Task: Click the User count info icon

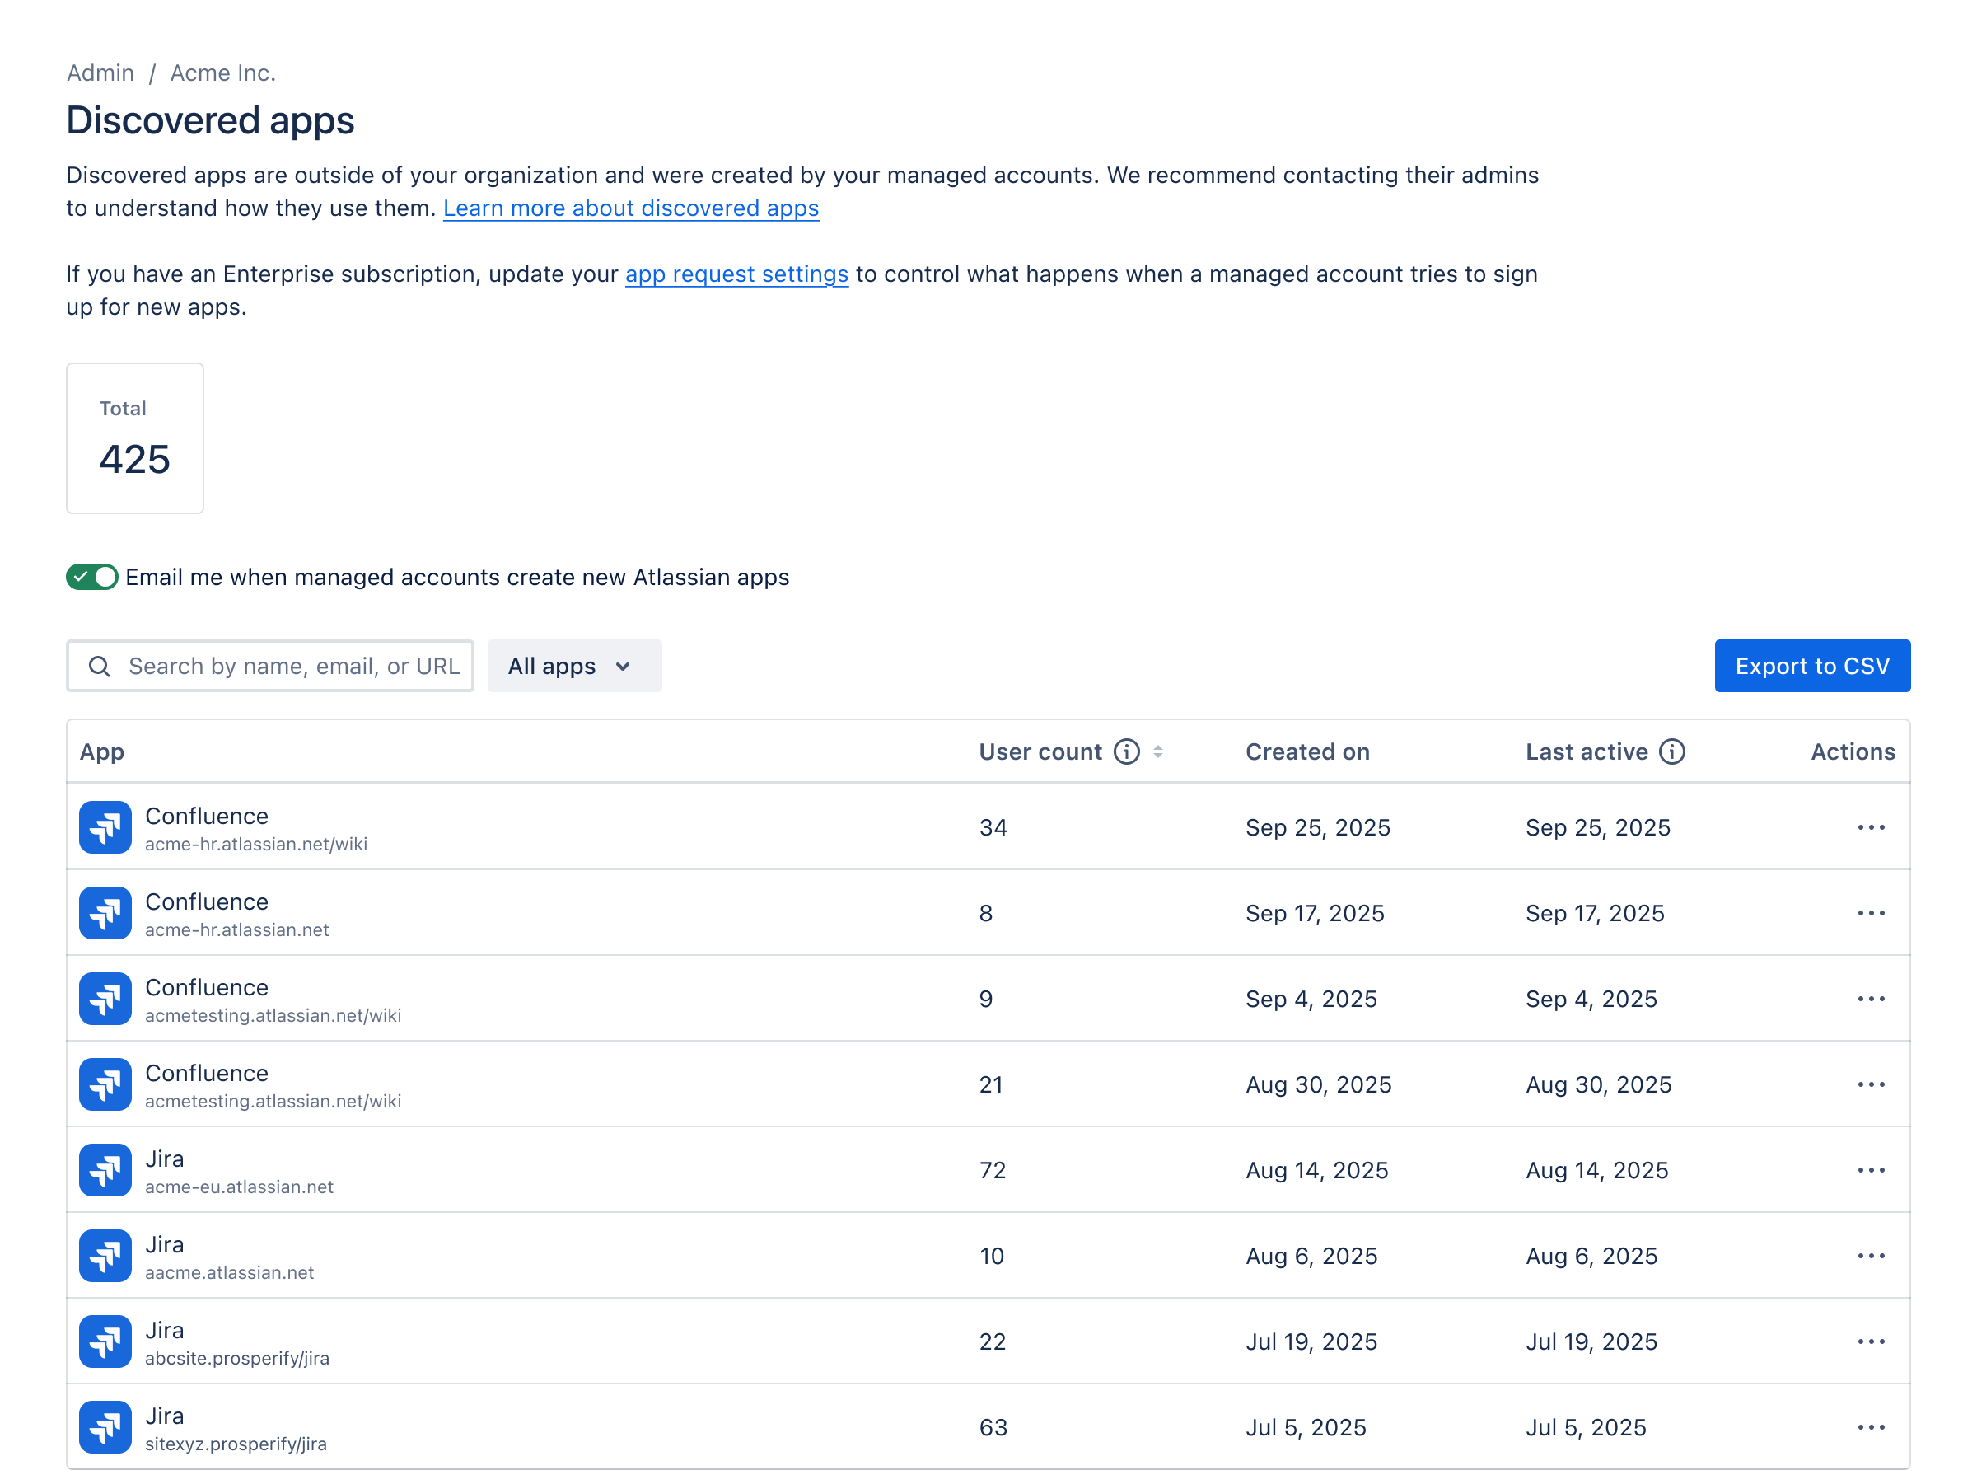Action: (1127, 752)
